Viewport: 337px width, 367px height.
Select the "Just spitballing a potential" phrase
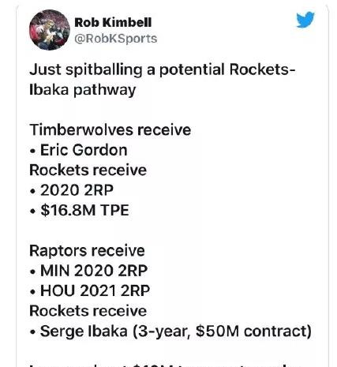click(x=127, y=70)
